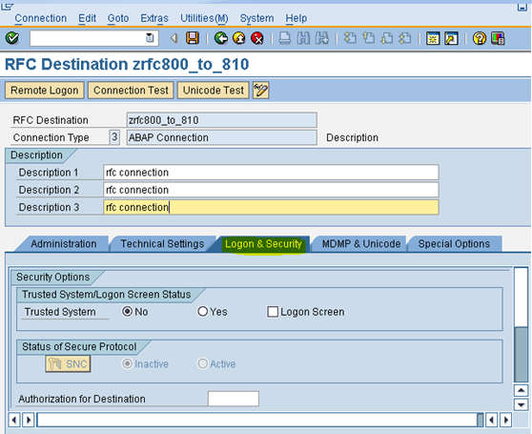Click the Description 1 input field

[271, 173]
